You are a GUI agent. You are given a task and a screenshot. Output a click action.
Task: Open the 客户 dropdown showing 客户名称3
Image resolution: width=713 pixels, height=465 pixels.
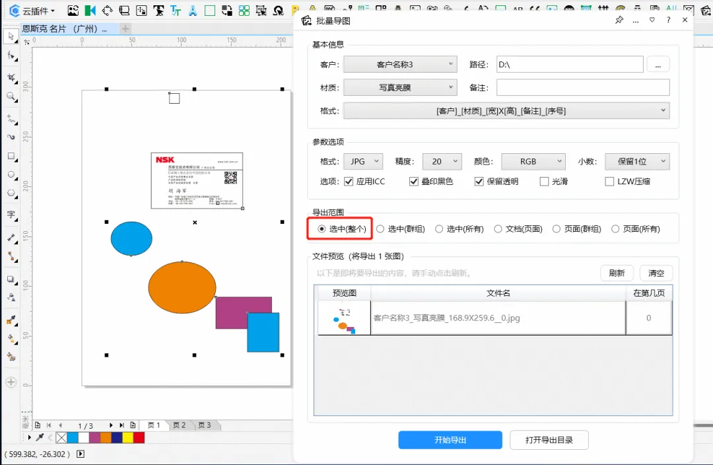(399, 64)
